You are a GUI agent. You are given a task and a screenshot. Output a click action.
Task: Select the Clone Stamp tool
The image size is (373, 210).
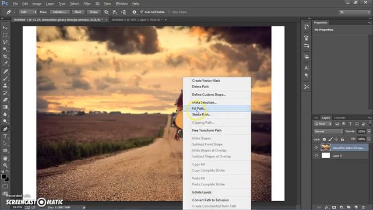click(x=5, y=86)
